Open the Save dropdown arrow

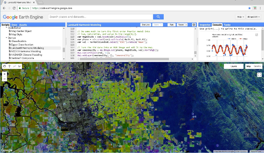tap(162, 25)
